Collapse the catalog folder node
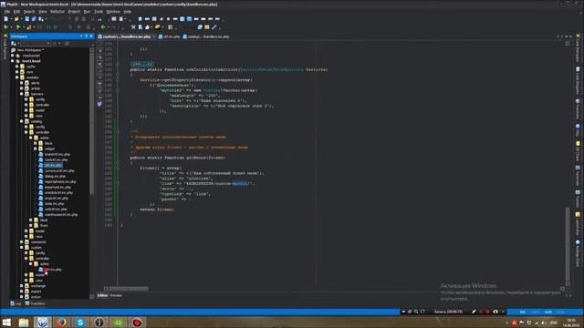 click(22, 121)
